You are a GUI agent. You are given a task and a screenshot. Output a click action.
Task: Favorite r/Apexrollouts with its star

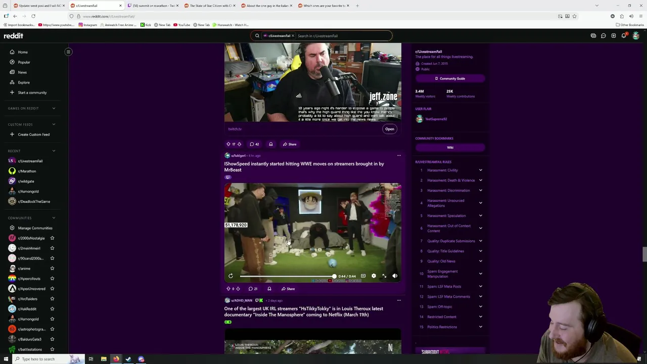pyautogui.click(x=52, y=279)
